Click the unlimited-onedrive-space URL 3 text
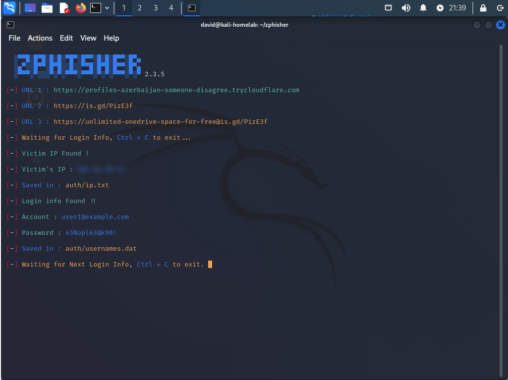Viewport: 508px width, 380px height. click(x=161, y=122)
